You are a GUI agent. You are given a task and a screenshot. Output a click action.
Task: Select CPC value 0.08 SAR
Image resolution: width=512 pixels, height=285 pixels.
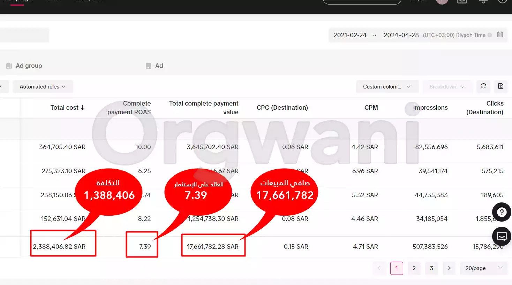tap(295, 219)
